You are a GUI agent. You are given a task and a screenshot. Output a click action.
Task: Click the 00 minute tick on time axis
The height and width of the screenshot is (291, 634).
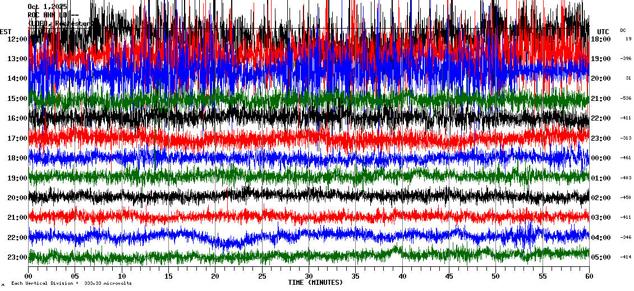(29, 276)
